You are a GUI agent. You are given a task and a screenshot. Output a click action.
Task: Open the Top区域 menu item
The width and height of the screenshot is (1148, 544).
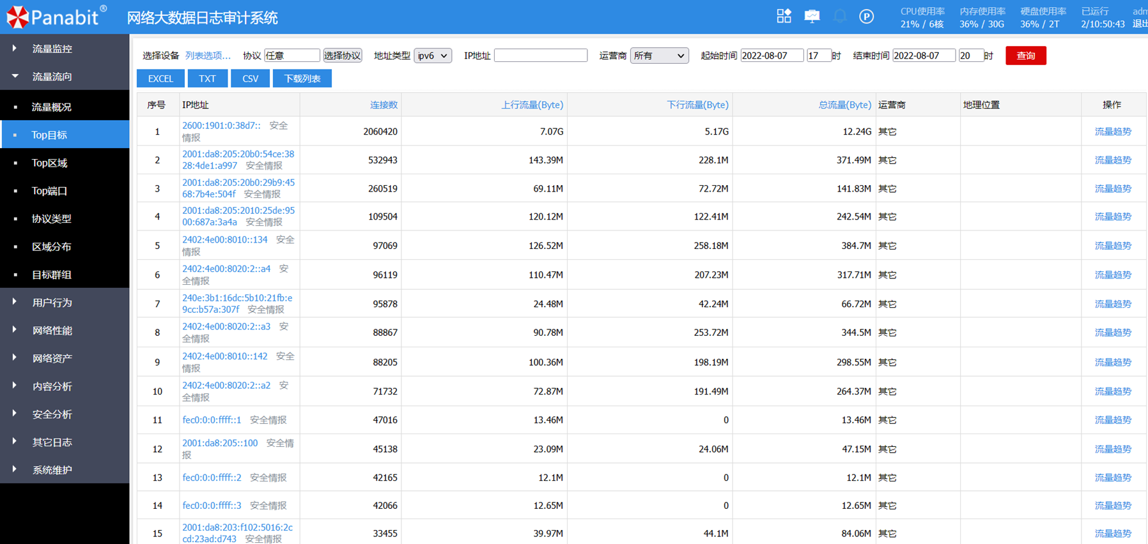65,163
